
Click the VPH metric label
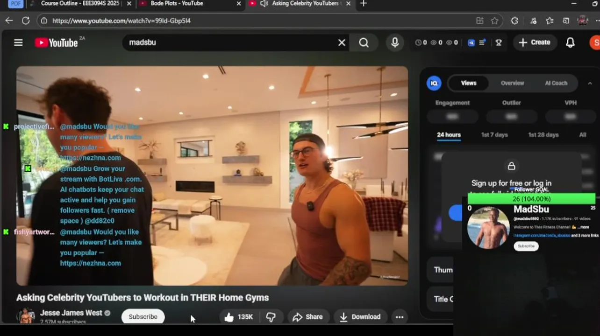click(571, 103)
